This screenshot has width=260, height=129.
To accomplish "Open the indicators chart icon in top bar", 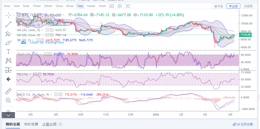I will pos(112,6).
